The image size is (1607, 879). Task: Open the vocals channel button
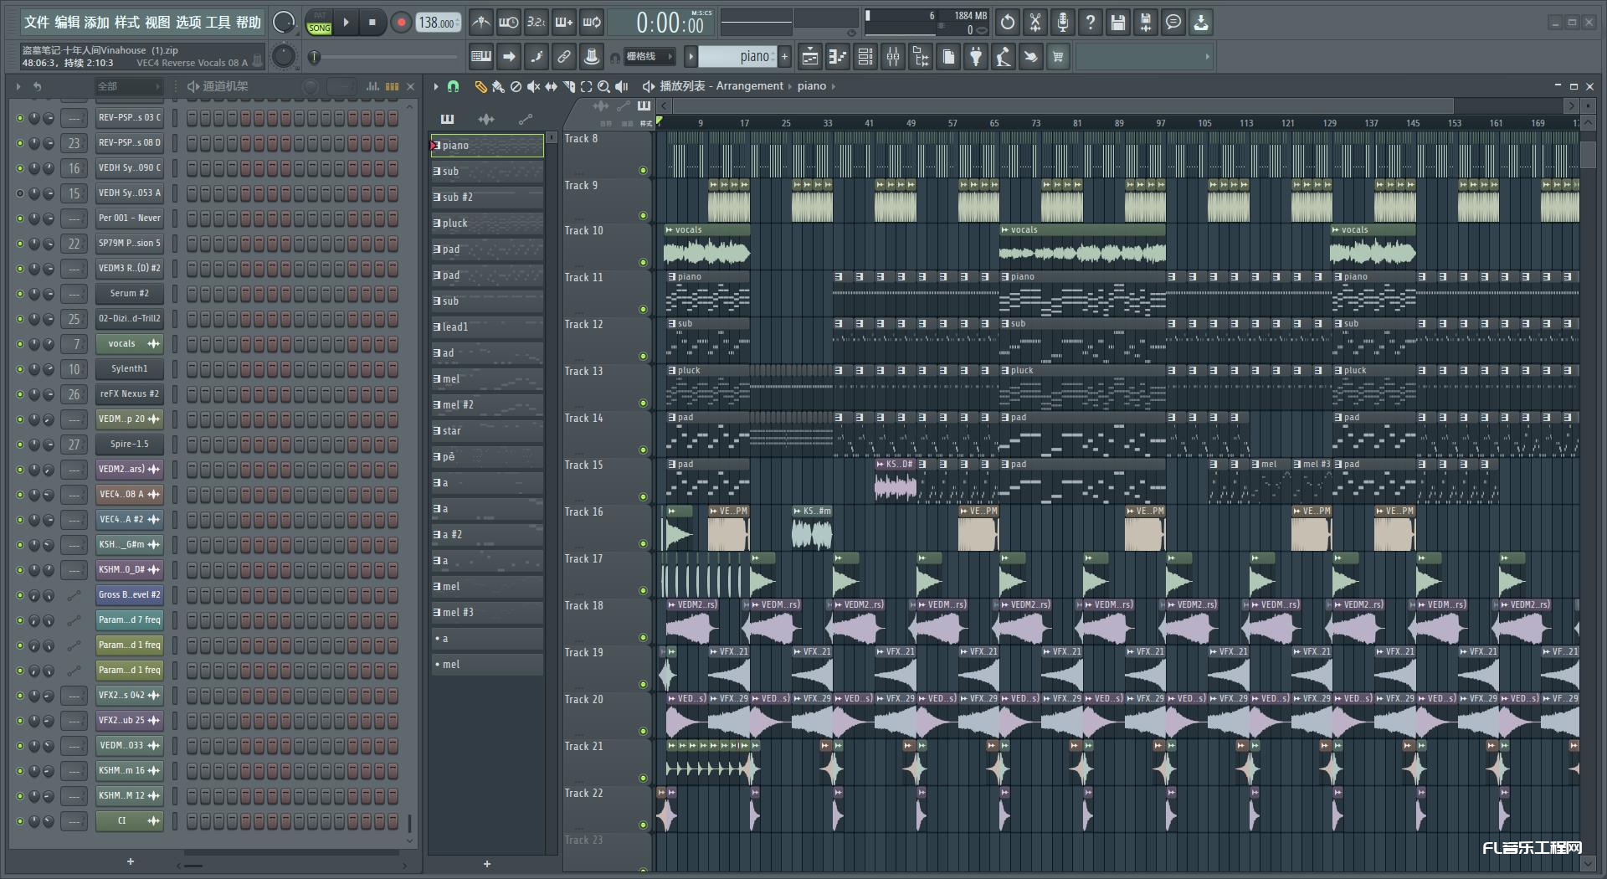coord(129,344)
